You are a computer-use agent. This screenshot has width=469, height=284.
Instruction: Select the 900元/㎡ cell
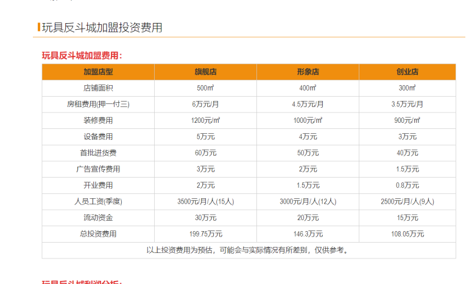click(x=407, y=120)
